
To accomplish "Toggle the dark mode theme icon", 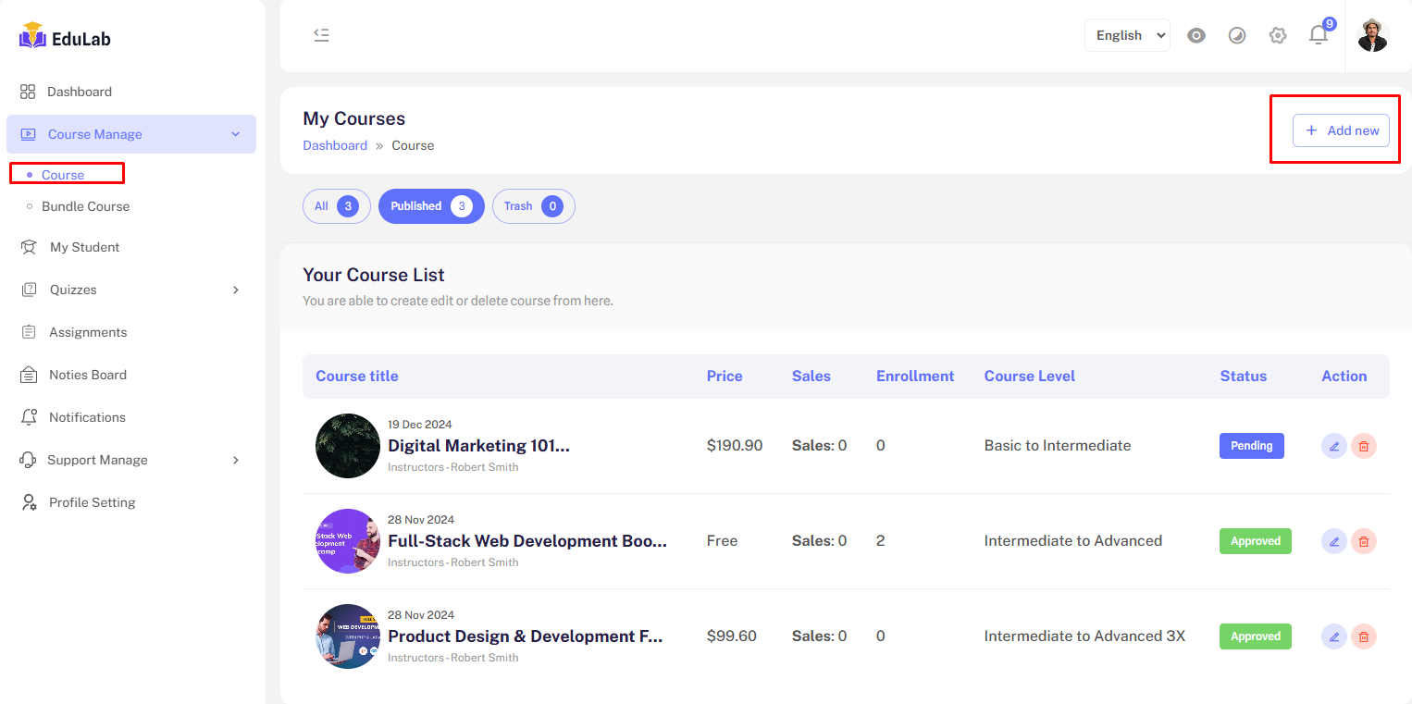I will point(1237,35).
